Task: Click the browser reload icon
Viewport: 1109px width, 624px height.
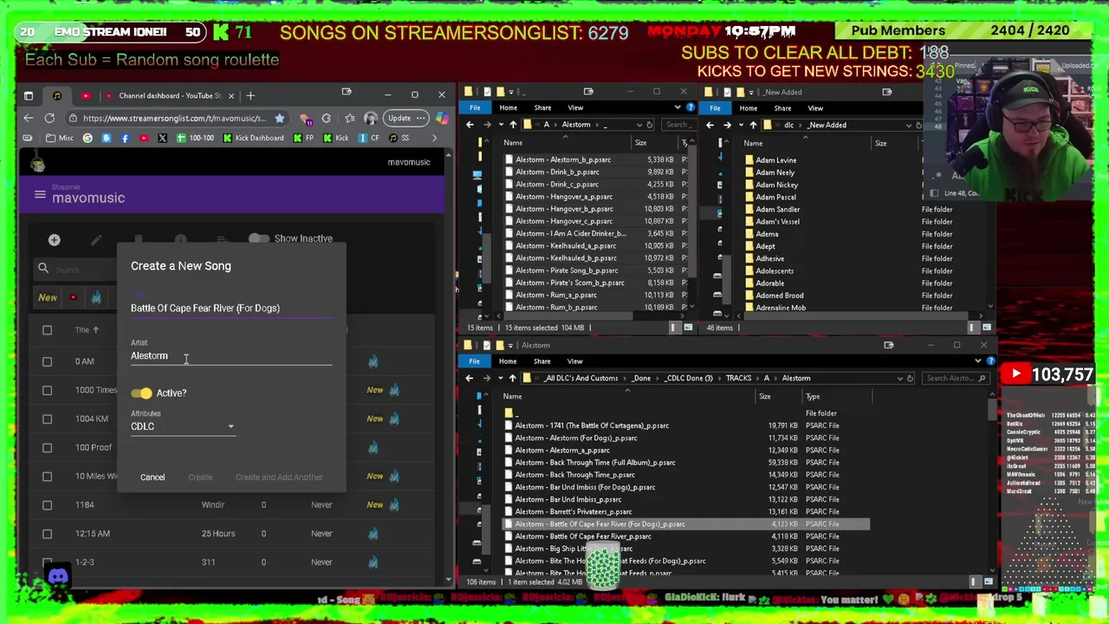Action: point(49,118)
